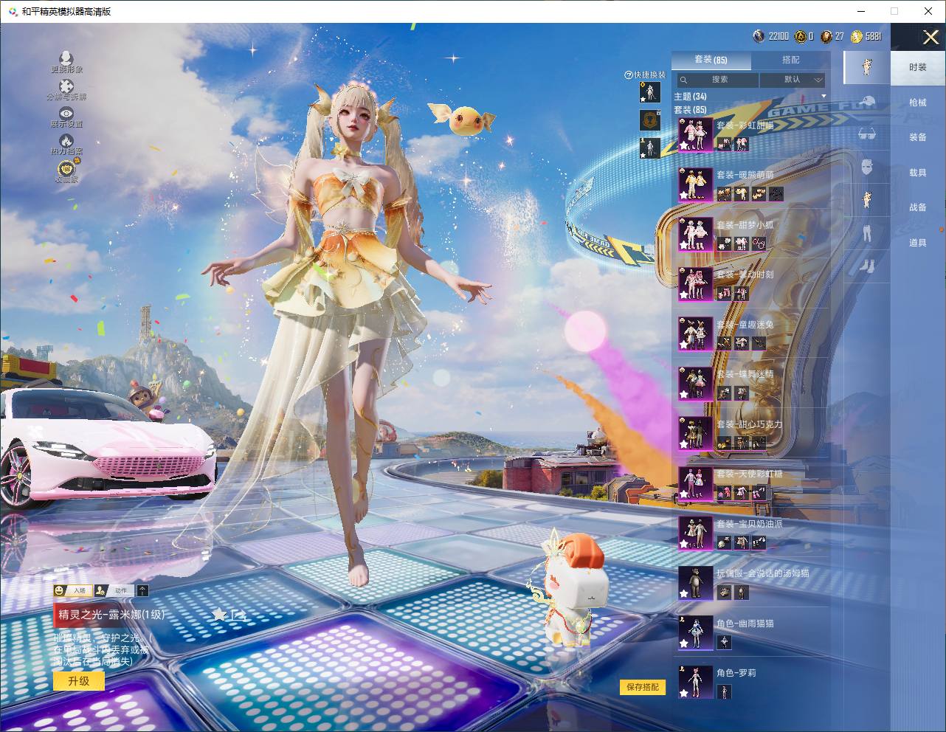Close the wardrobe with the X icon

coord(930,37)
